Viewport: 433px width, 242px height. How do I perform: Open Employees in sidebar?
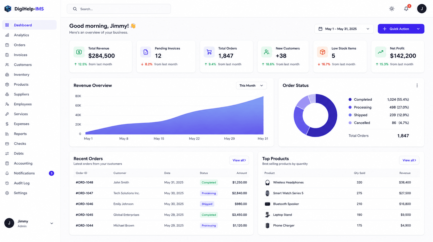pyautogui.click(x=29, y=104)
